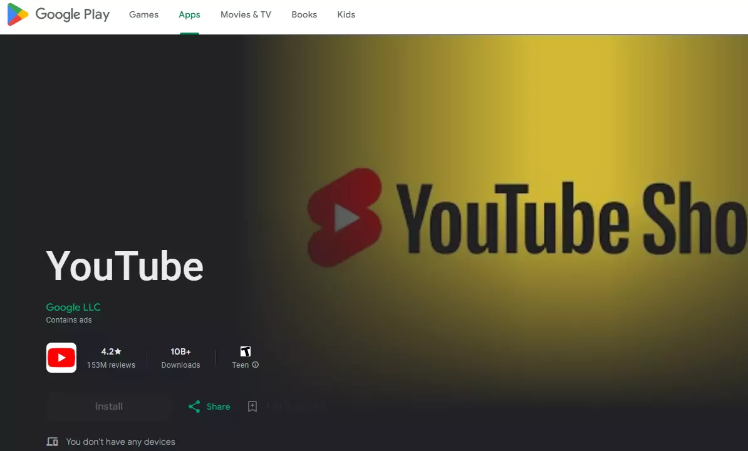Select the Apps tab
Image resolution: width=748 pixels, height=451 pixels.
pos(189,15)
